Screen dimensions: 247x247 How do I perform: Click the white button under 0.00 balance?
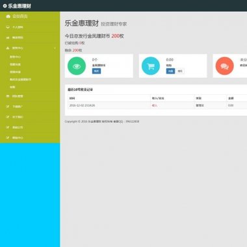point(180,71)
